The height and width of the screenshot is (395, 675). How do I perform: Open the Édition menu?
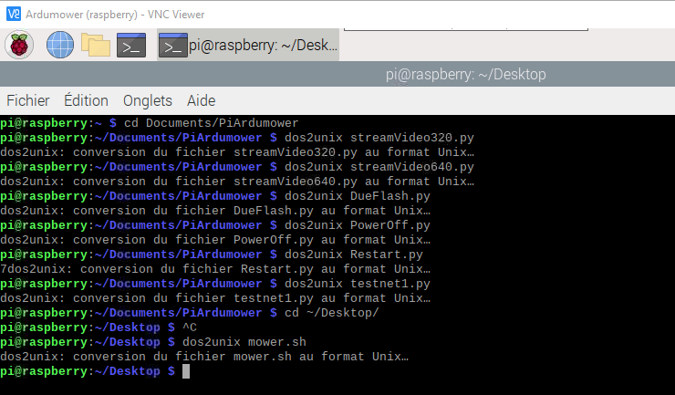(x=86, y=100)
